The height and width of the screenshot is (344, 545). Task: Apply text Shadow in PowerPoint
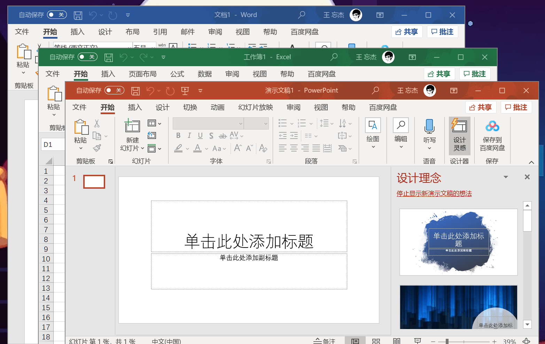[211, 135]
